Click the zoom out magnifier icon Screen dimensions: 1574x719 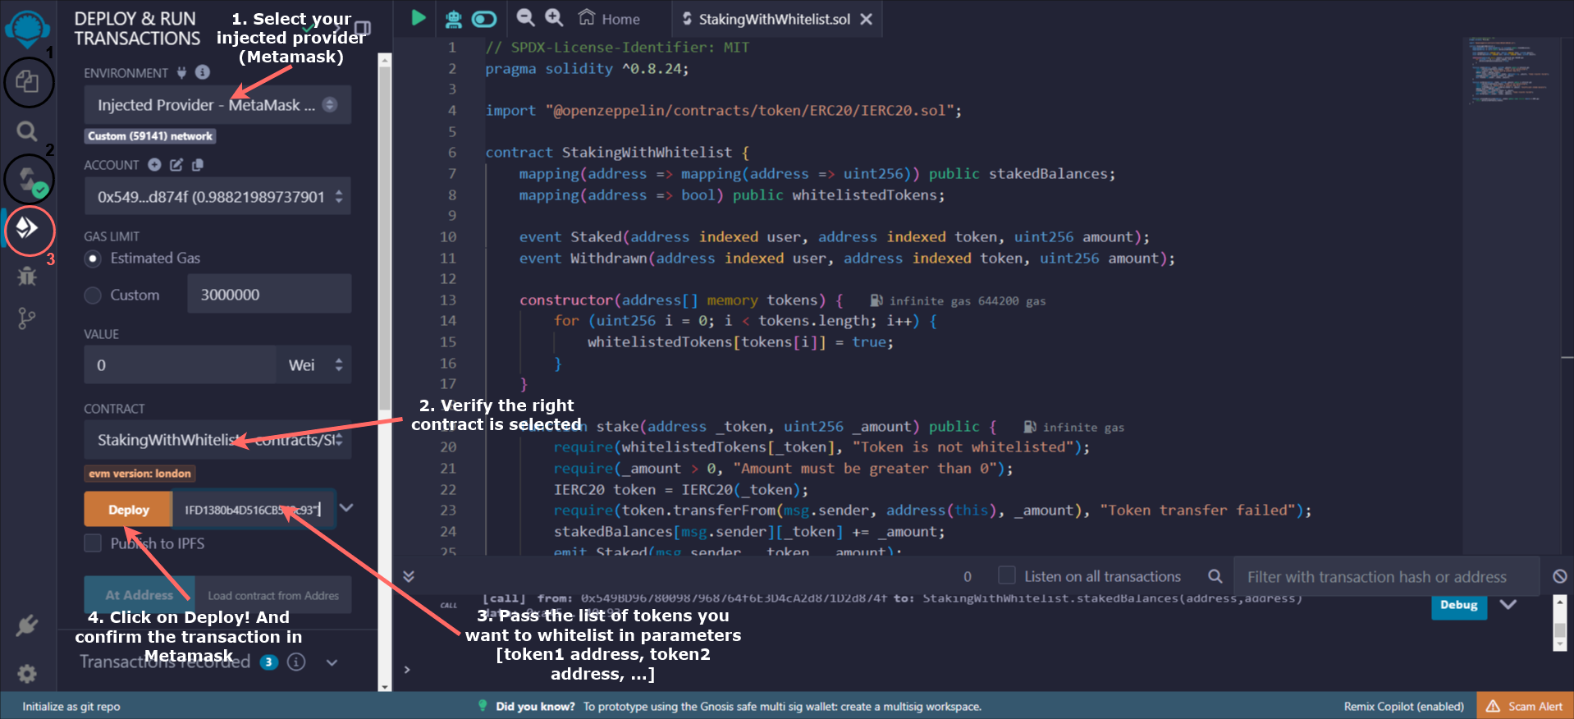525,18
